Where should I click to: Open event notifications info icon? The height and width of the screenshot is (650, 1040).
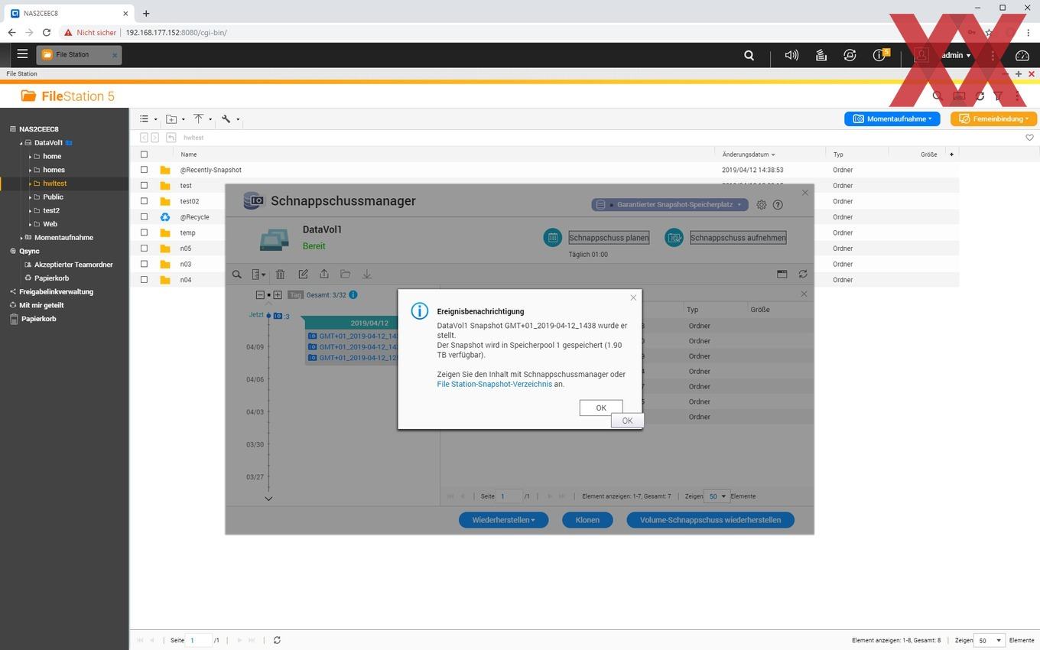point(880,55)
